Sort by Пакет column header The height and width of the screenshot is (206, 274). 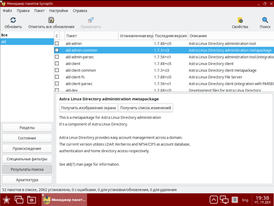pos(91,36)
